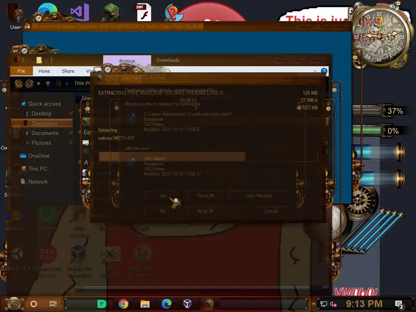Open Cortana search circle on taskbar
Image resolution: width=416 pixels, height=312 pixels.
(x=34, y=304)
